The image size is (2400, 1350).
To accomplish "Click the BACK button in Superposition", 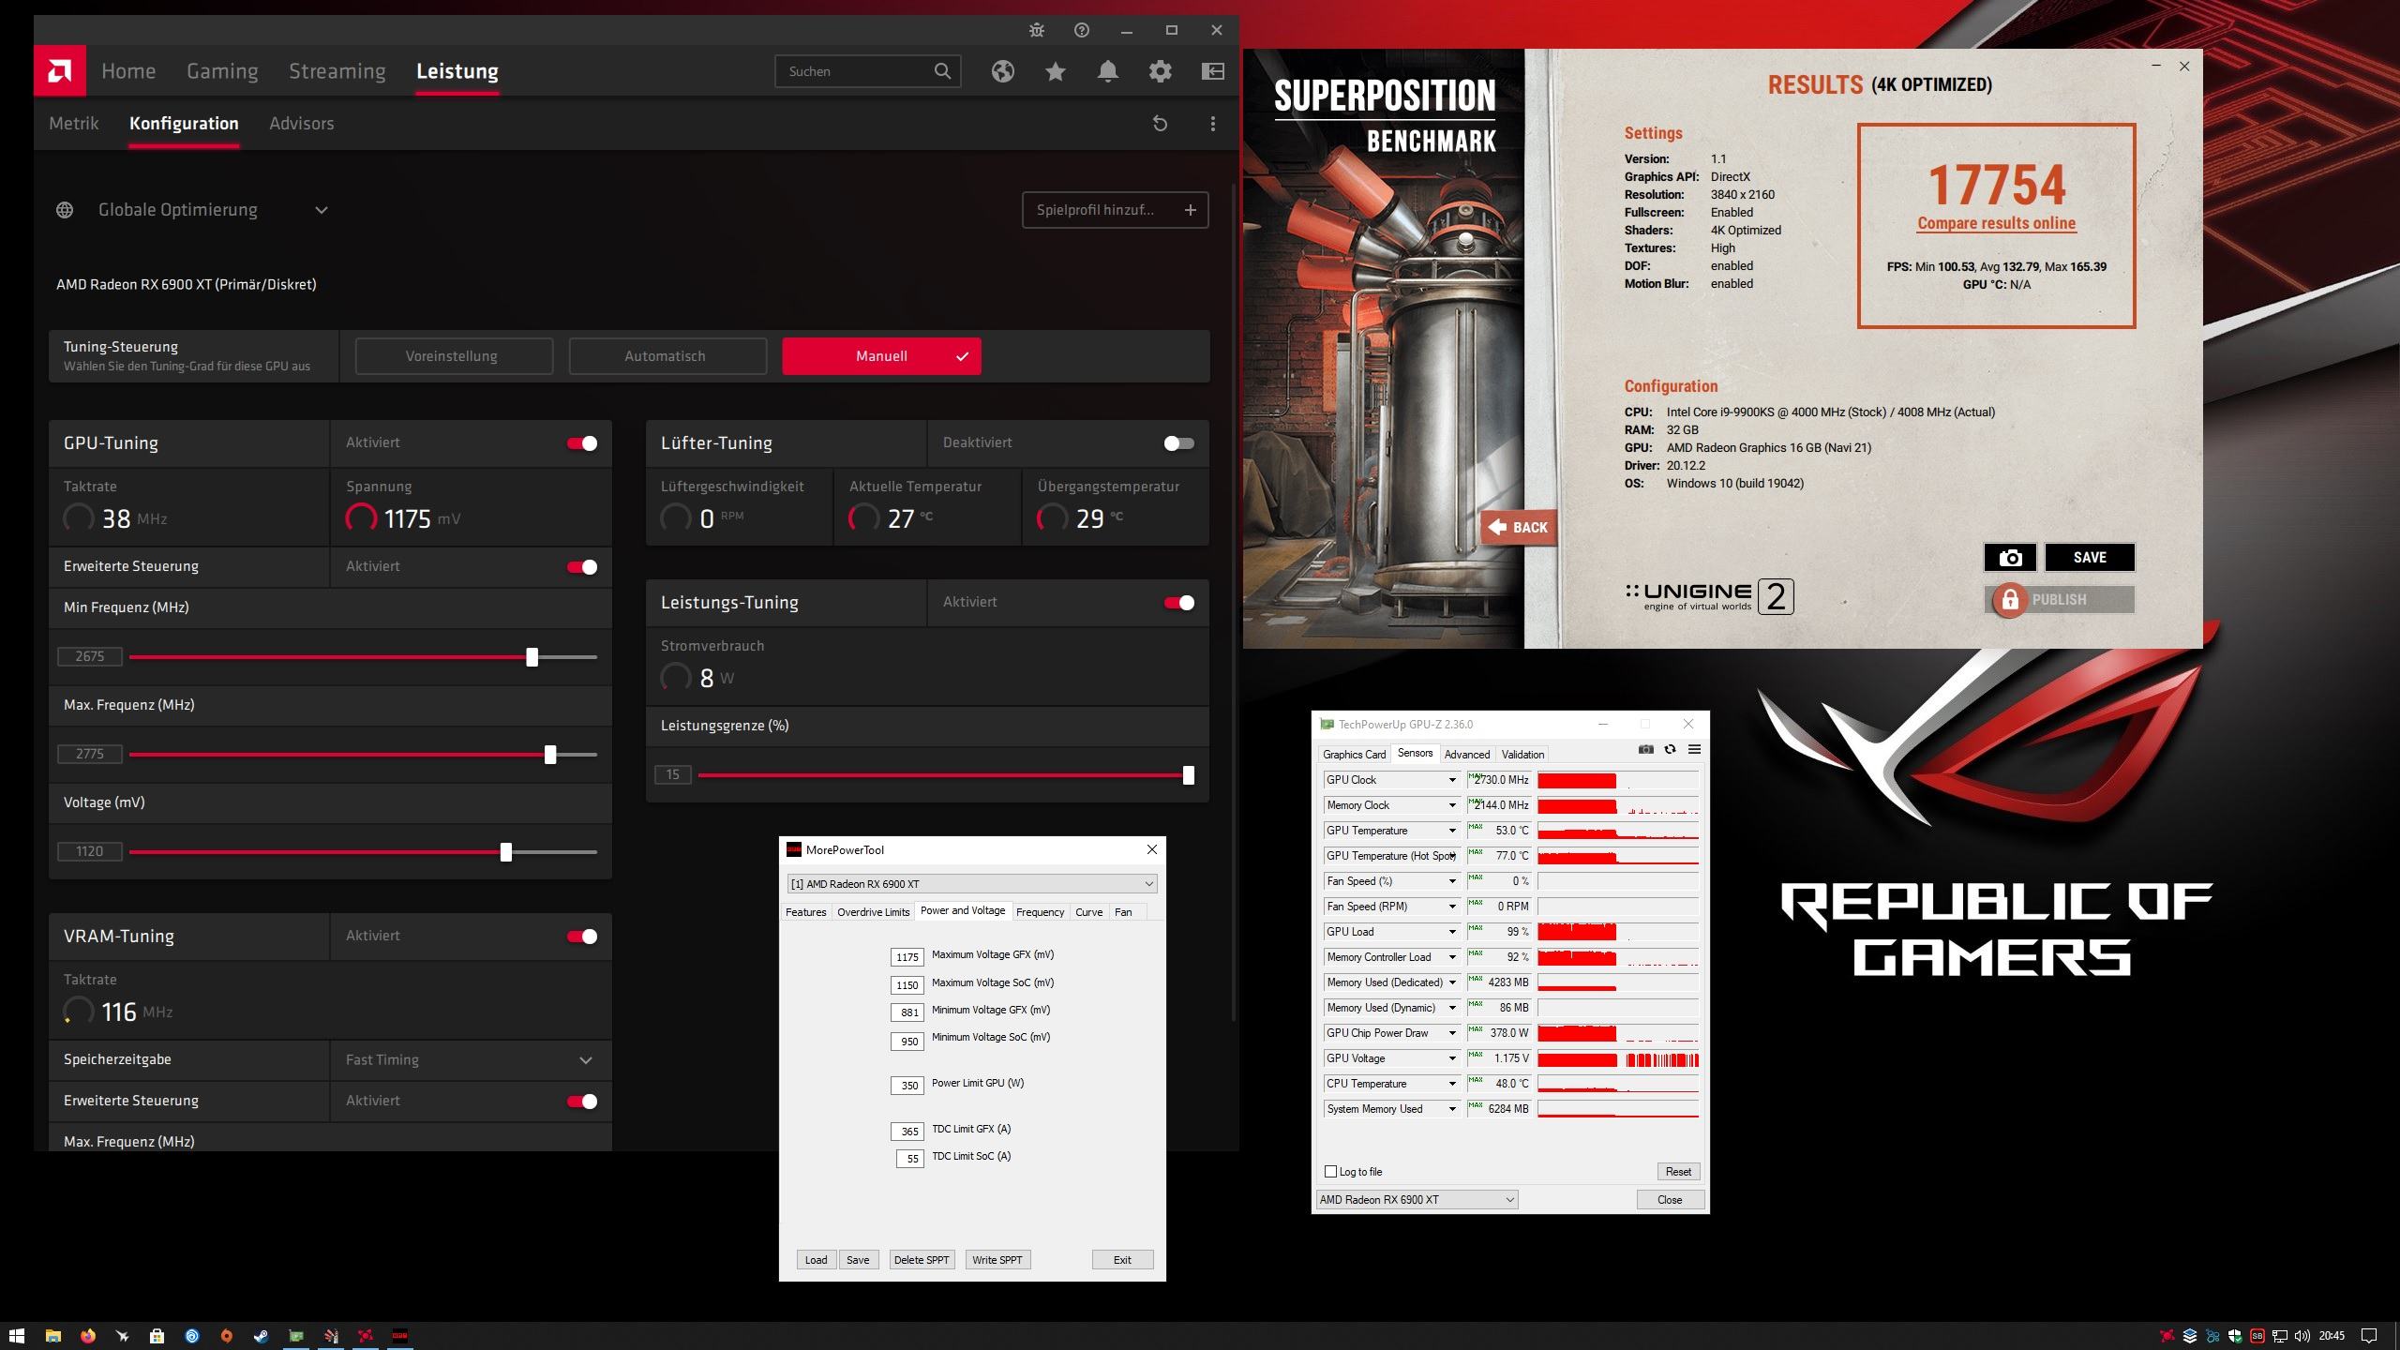I will pyautogui.click(x=1519, y=528).
